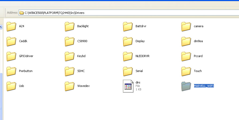239x120 pixels.
Task: Click the NLEDDRVR folder name
Action: pos(142,56)
